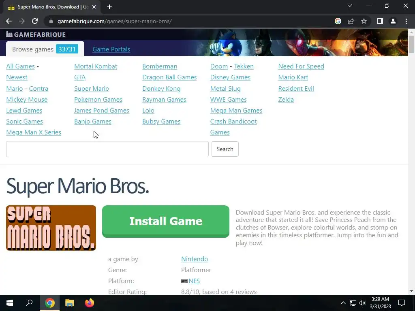This screenshot has height=311, width=415.
Task: Open Resident Evil link
Action: coord(296,89)
